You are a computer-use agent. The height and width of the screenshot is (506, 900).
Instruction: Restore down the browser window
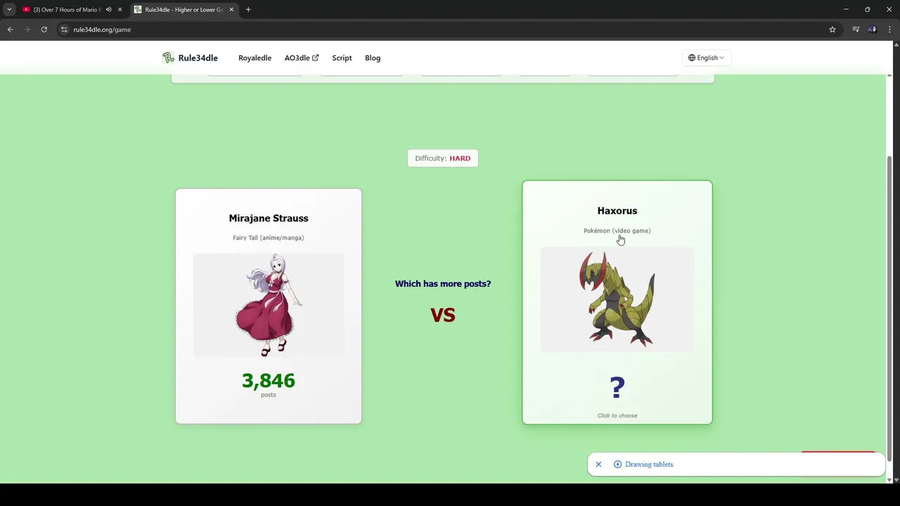[x=868, y=9]
